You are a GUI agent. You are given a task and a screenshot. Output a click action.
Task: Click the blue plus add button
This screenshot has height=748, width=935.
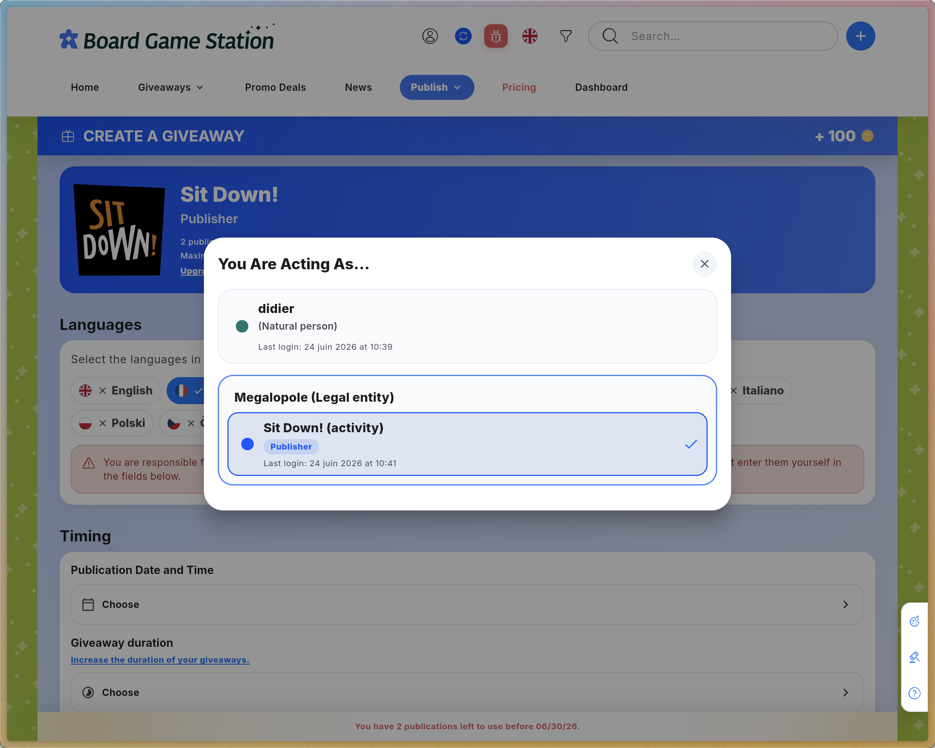click(860, 36)
